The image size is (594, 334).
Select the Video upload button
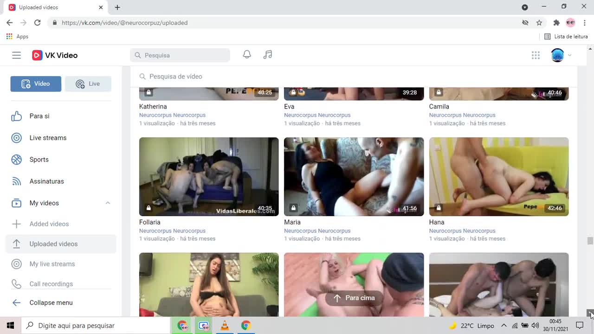pos(36,84)
